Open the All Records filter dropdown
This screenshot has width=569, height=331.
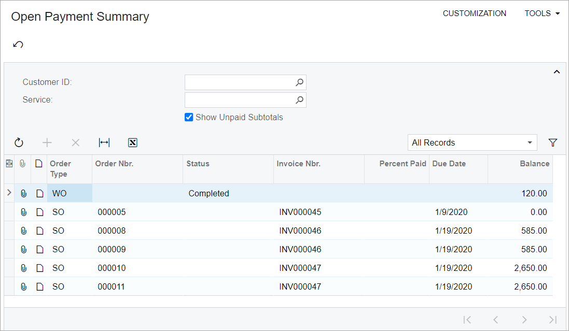pyautogui.click(x=530, y=142)
